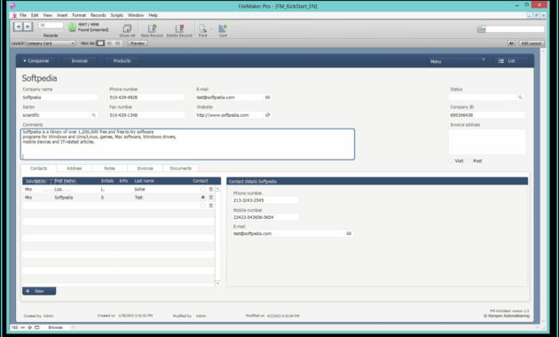Go to the previous record arrow

[18, 27]
